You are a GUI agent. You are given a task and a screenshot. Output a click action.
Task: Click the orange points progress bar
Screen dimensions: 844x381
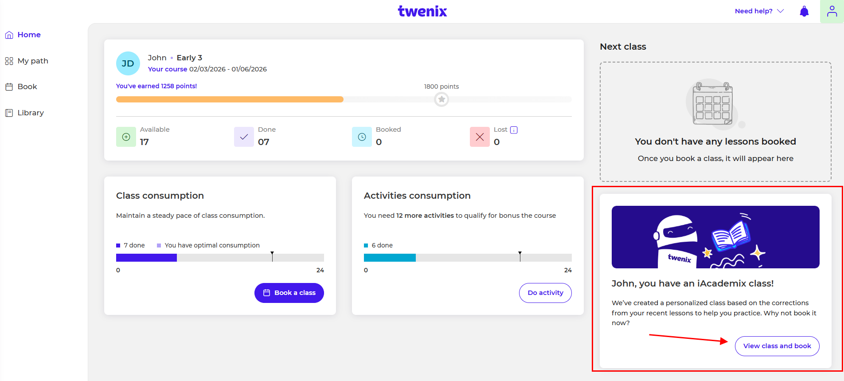point(230,99)
